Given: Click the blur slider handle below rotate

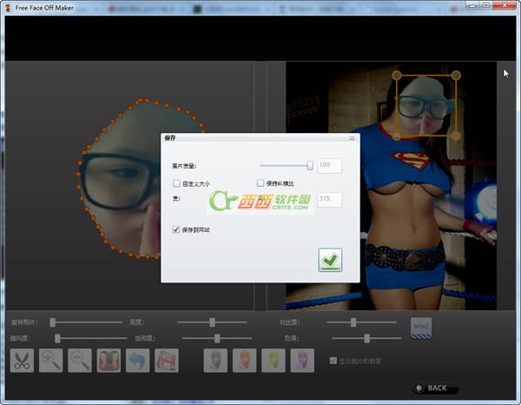Looking at the screenshot, I should (57, 338).
